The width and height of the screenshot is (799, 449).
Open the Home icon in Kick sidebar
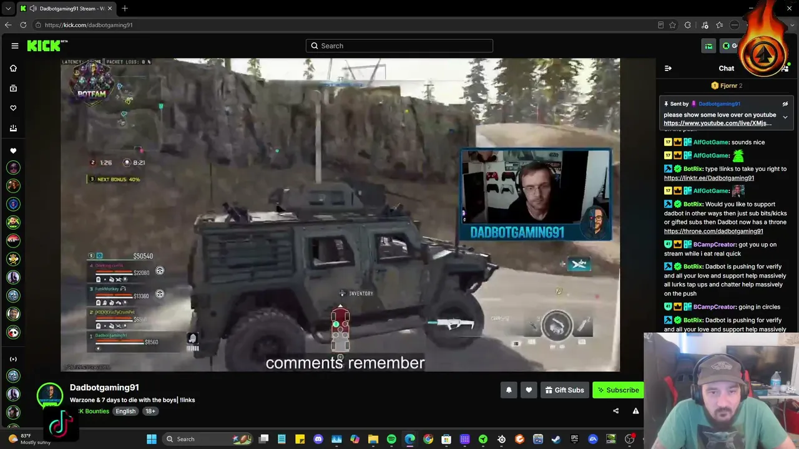click(13, 68)
